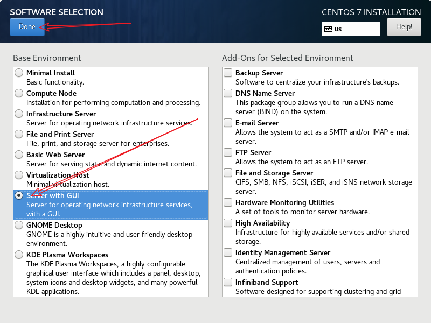Choose Infrastructure Server radio button

pos(19,114)
